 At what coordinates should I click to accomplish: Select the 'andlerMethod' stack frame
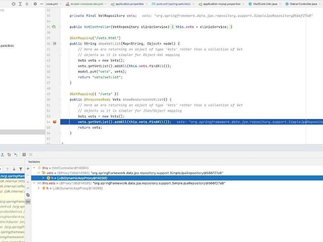click(12, 212)
